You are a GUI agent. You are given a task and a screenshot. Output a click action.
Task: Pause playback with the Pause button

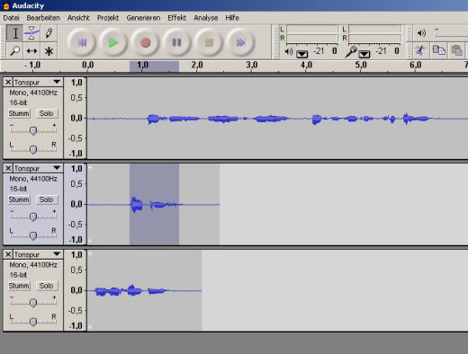(x=177, y=42)
